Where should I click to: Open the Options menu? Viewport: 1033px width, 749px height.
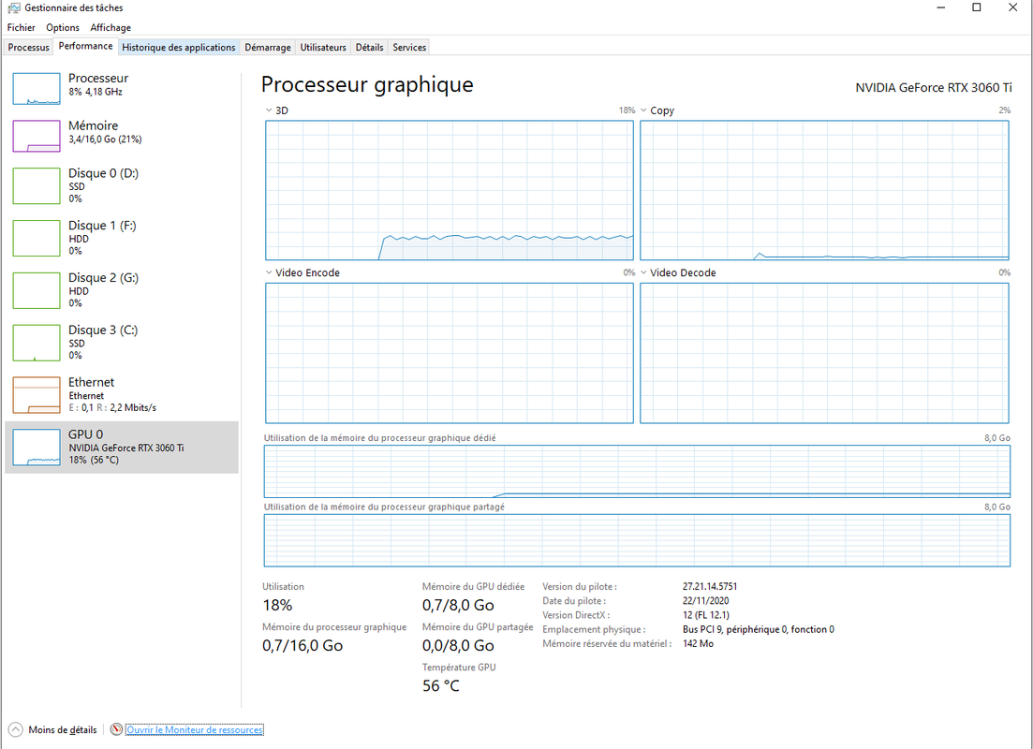63,28
